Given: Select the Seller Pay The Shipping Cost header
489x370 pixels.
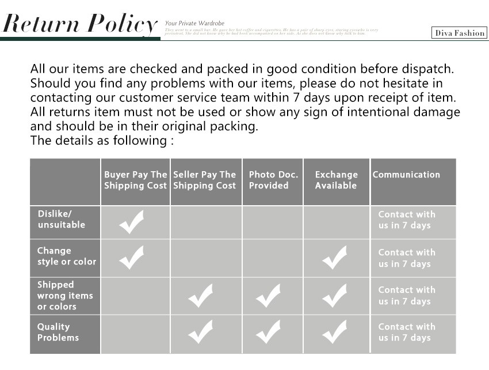Looking at the screenshot, I should point(205,180).
